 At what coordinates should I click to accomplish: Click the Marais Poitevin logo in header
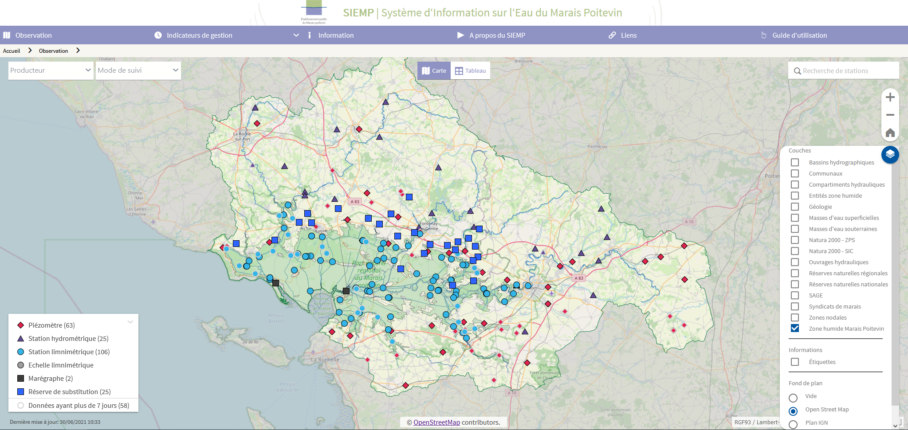pyautogui.click(x=314, y=12)
